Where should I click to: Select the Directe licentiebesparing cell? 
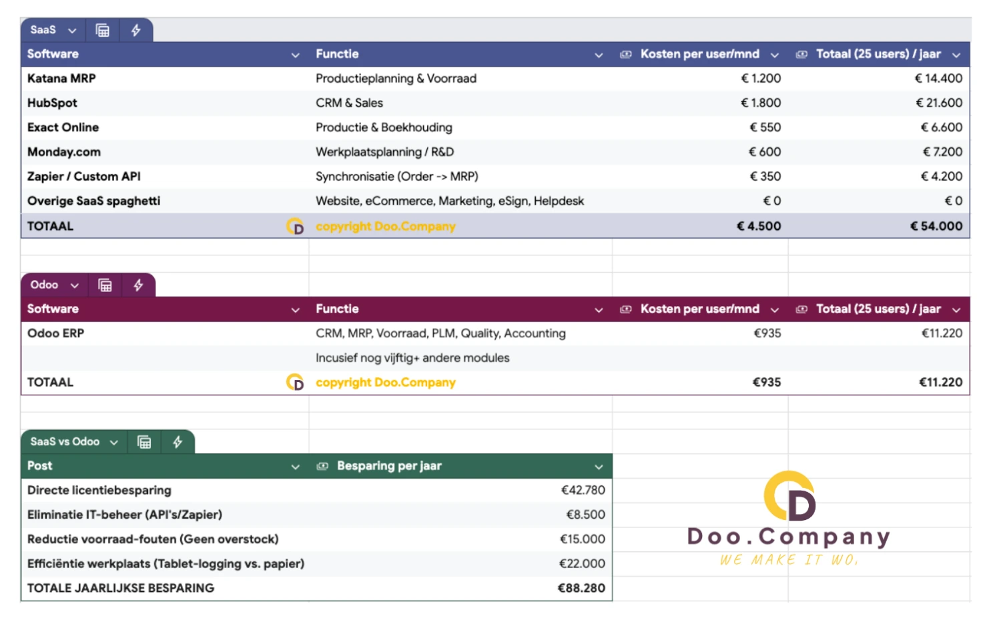point(165,491)
